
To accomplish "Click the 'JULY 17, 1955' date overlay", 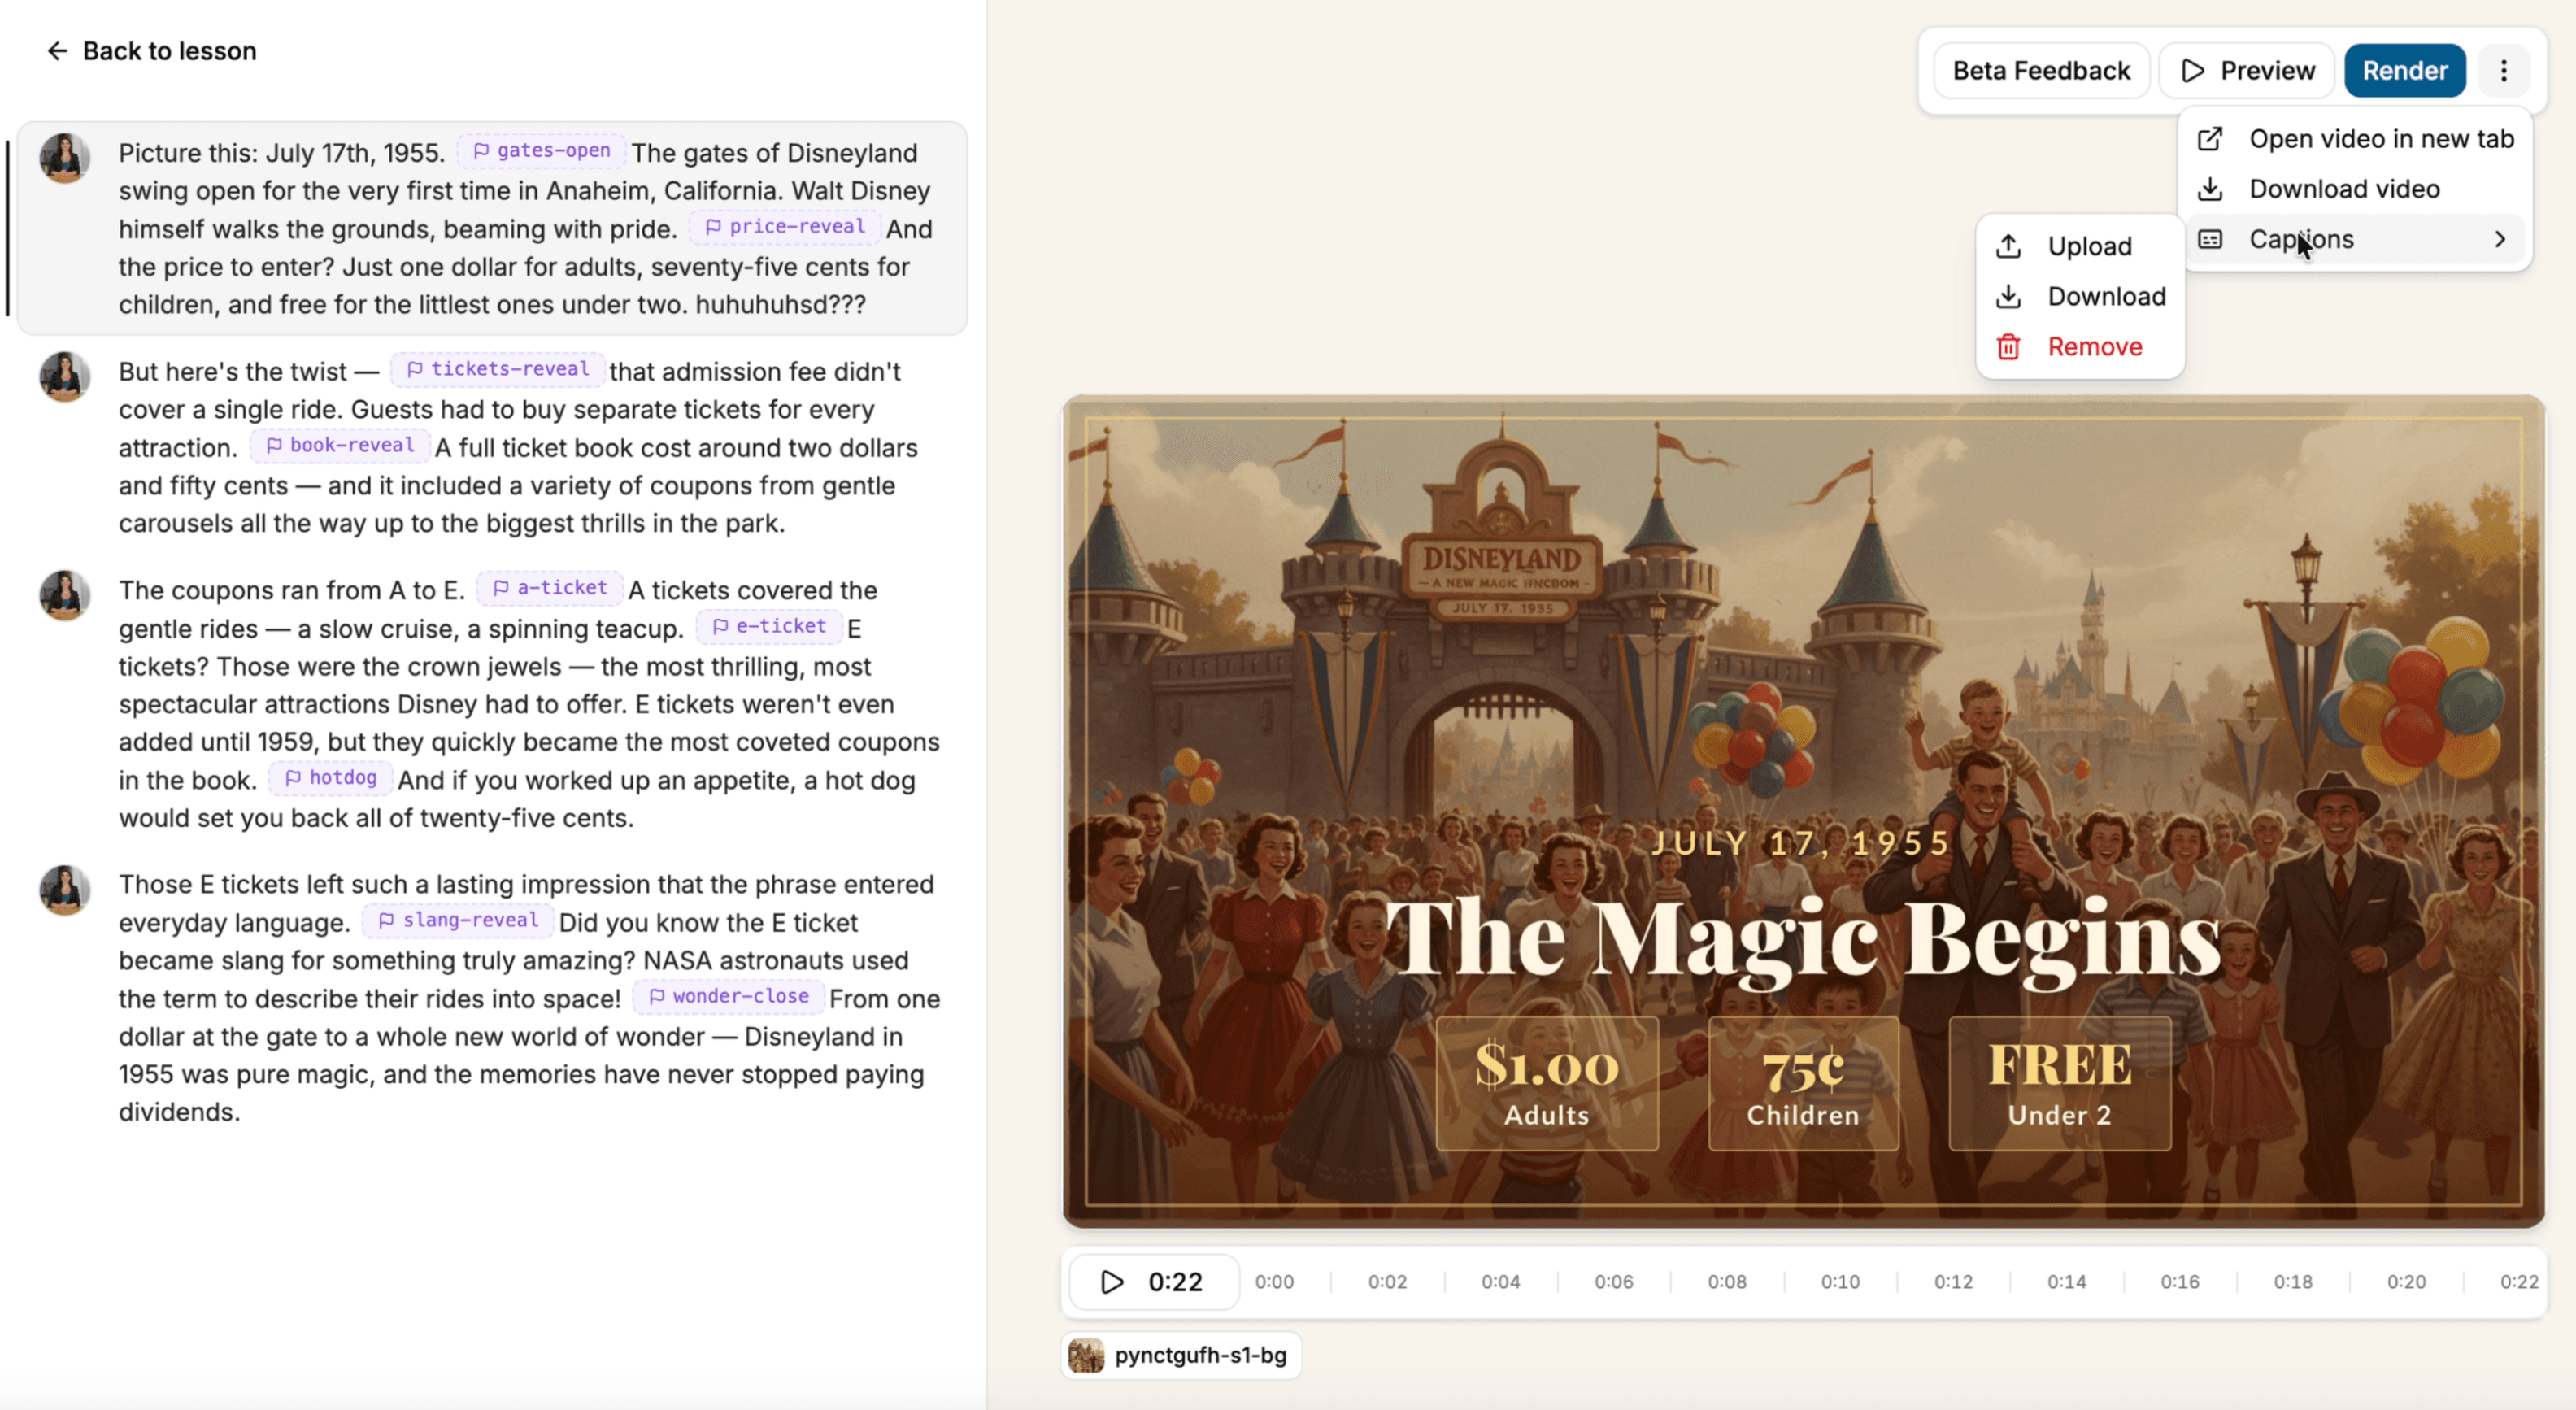I will pyautogui.click(x=1801, y=843).
